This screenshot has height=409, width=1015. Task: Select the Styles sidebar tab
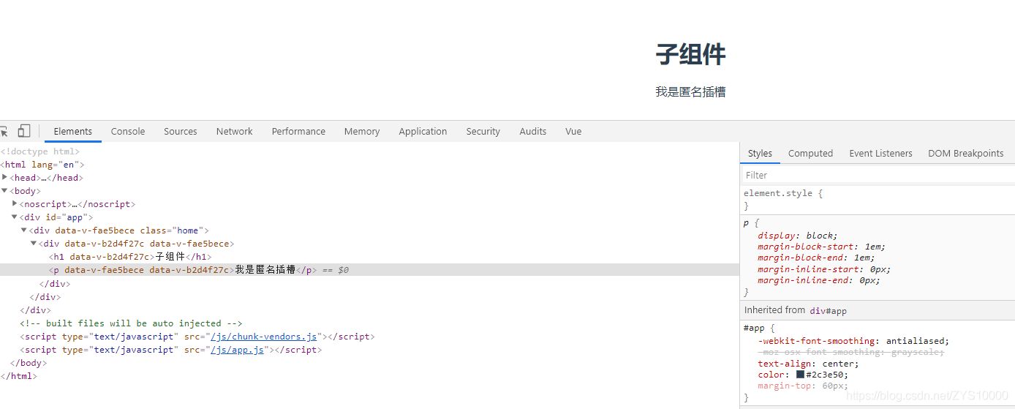click(x=760, y=153)
